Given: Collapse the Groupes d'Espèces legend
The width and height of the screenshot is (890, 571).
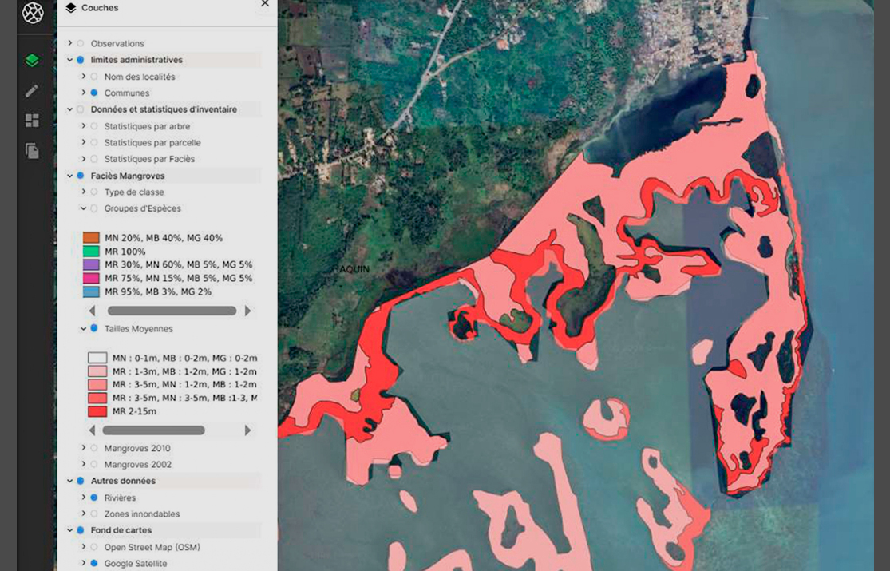Looking at the screenshot, I should coord(83,208).
